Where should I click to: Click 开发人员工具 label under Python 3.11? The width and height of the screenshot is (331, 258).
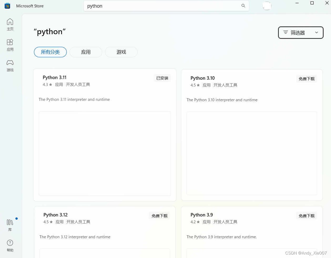(78, 84)
